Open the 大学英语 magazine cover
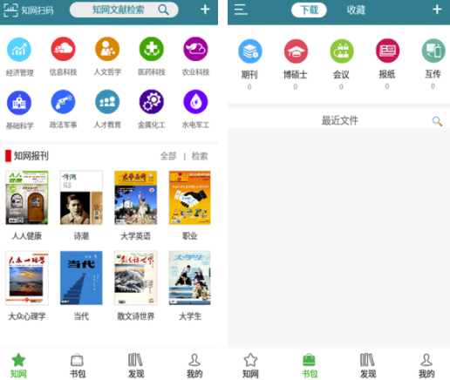The height and width of the screenshot is (380, 450). (x=136, y=198)
